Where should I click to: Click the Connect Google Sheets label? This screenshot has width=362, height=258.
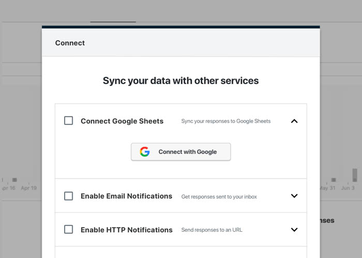click(122, 121)
